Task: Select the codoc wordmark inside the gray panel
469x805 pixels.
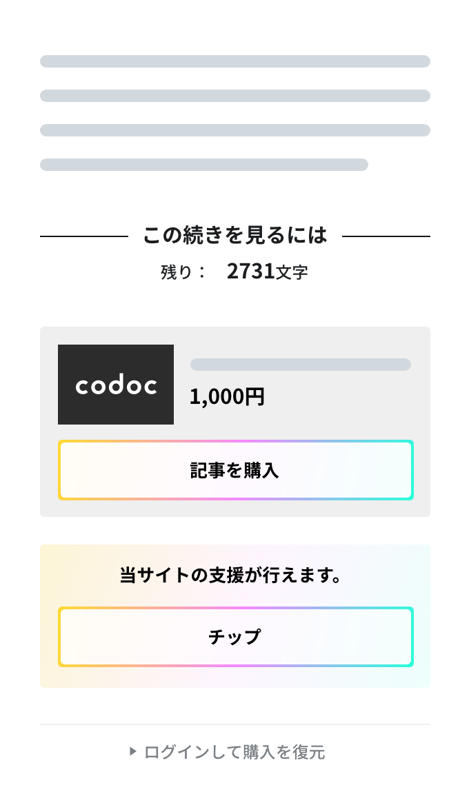Action: click(x=116, y=384)
